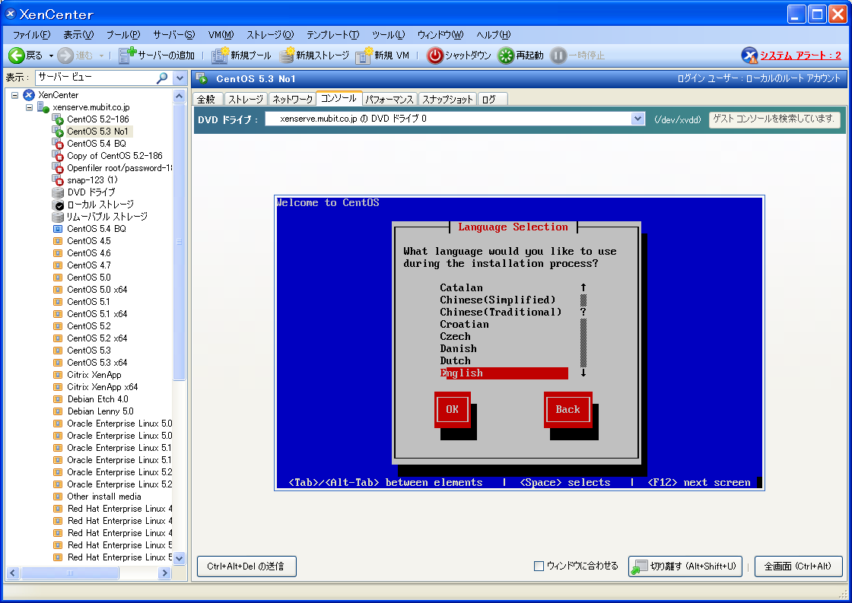Click the system alert warning icon
The image size is (852, 603).
[x=749, y=56]
